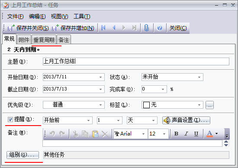This screenshot has width=238, height=168.
Task: Click the paperclip attachment icon
Action: click(x=146, y=28)
